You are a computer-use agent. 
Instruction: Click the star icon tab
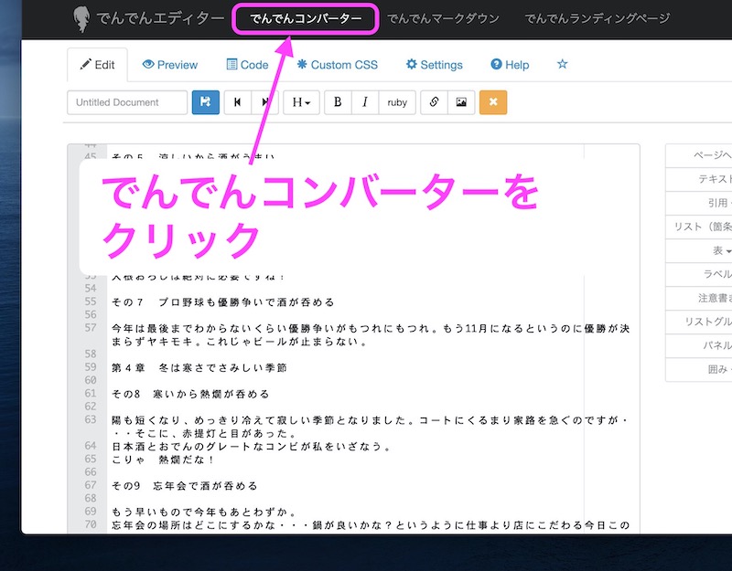click(x=562, y=65)
